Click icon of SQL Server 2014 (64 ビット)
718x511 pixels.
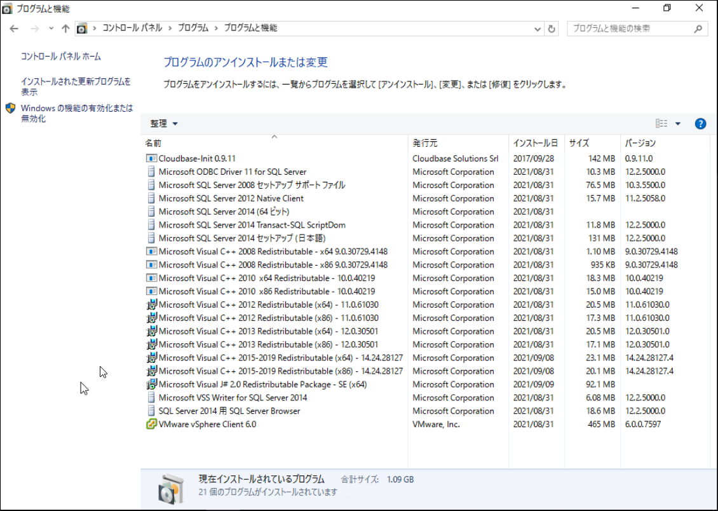tap(151, 212)
